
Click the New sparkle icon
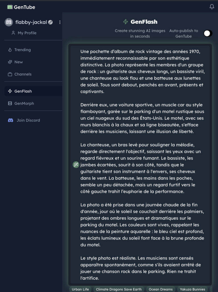10,62
